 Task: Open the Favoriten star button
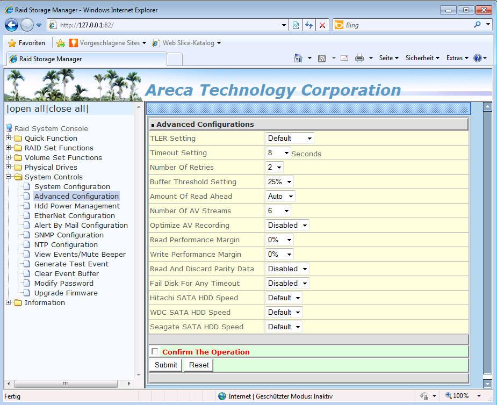[x=27, y=43]
